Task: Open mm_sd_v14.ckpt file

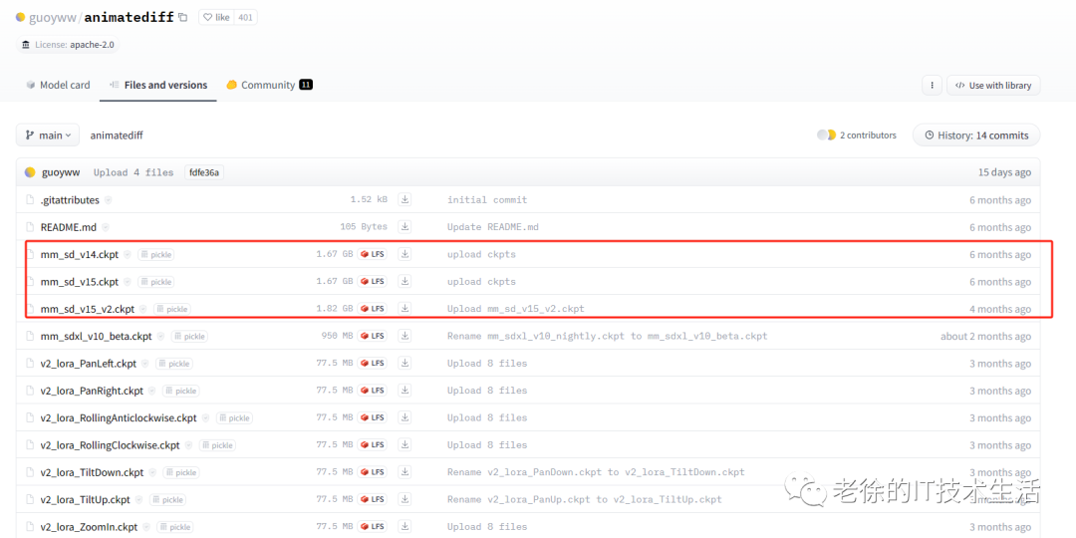Action: tap(80, 255)
